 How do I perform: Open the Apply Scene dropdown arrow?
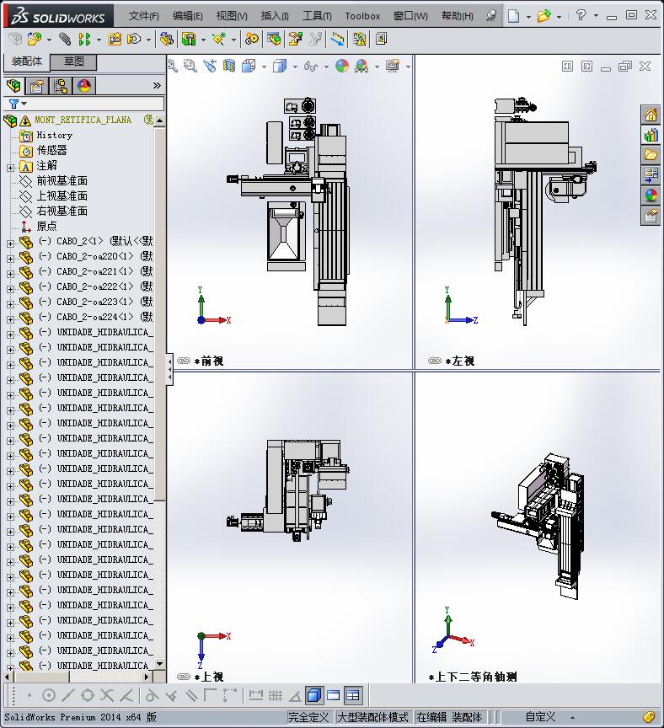tap(377, 67)
